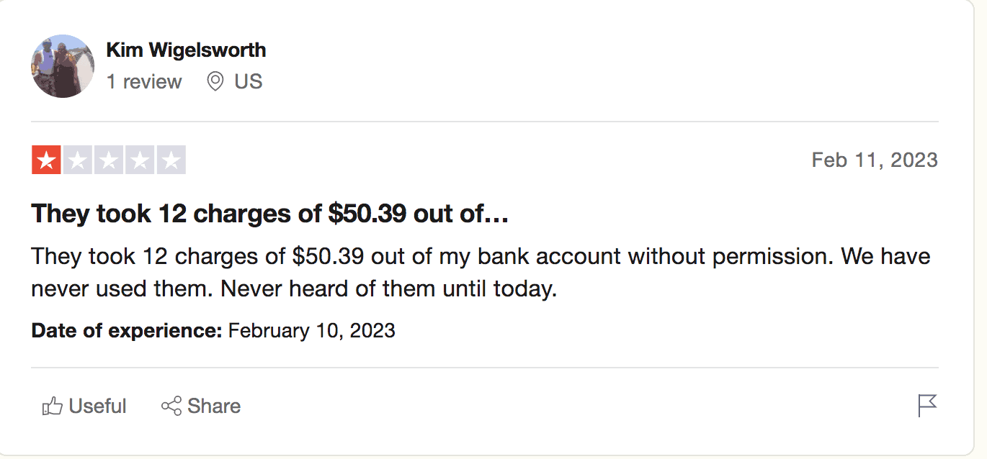Click the location pin icon
This screenshot has width=987, height=459.
click(x=215, y=82)
